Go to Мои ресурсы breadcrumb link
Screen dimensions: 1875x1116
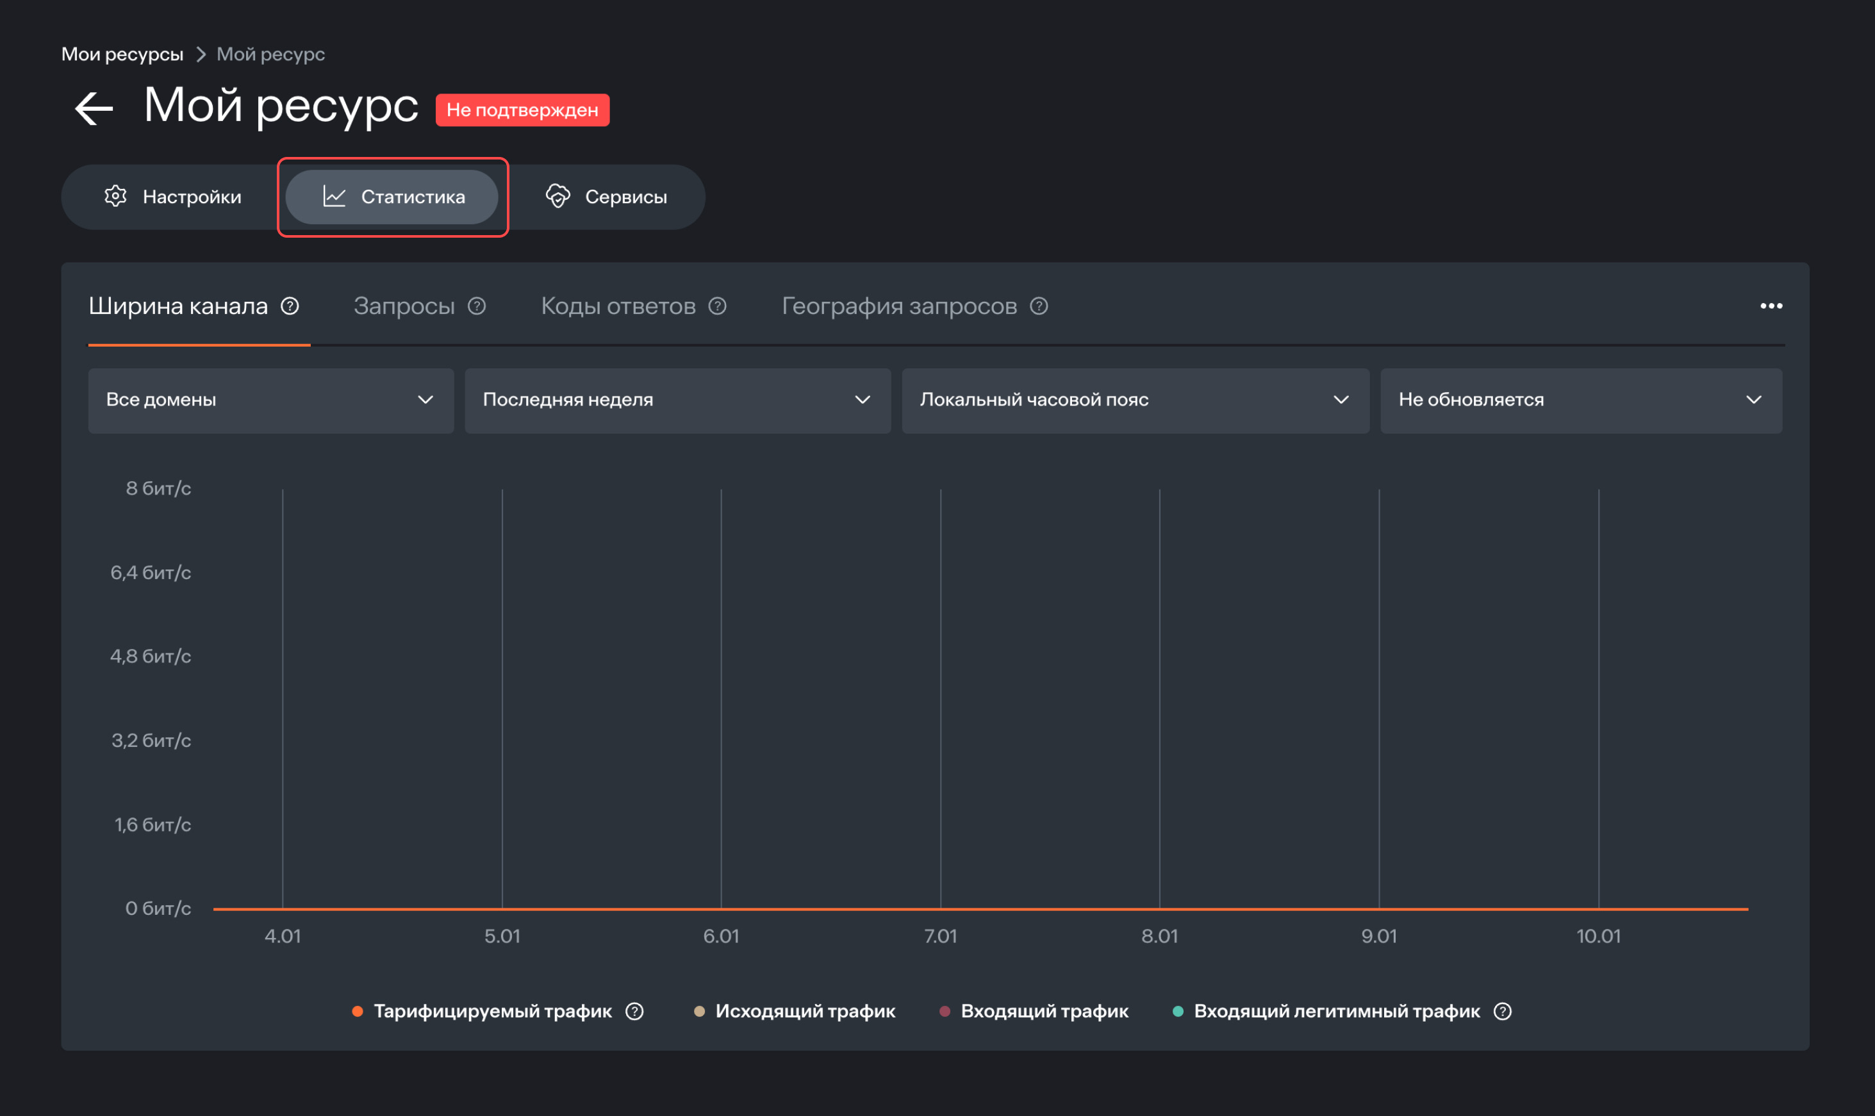tap(122, 54)
